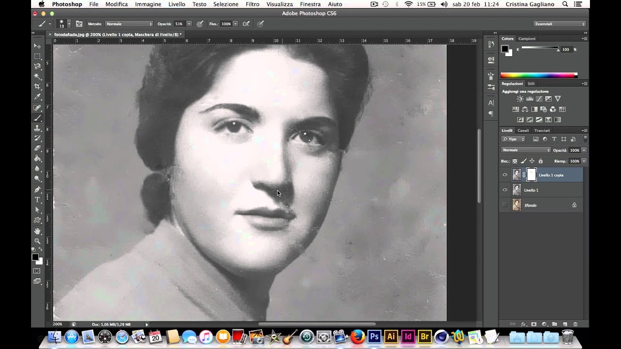Select the Crop tool
The height and width of the screenshot is (349, 621).
click(37, 86)
